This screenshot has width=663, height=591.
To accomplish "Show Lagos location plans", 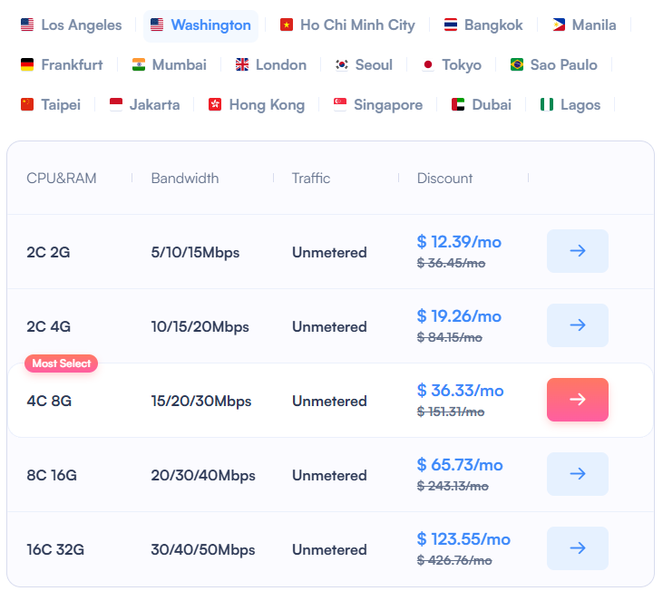I will [x=570, y=105].
